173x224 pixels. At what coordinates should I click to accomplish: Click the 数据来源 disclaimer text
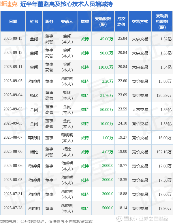click(x=46, y=221)
